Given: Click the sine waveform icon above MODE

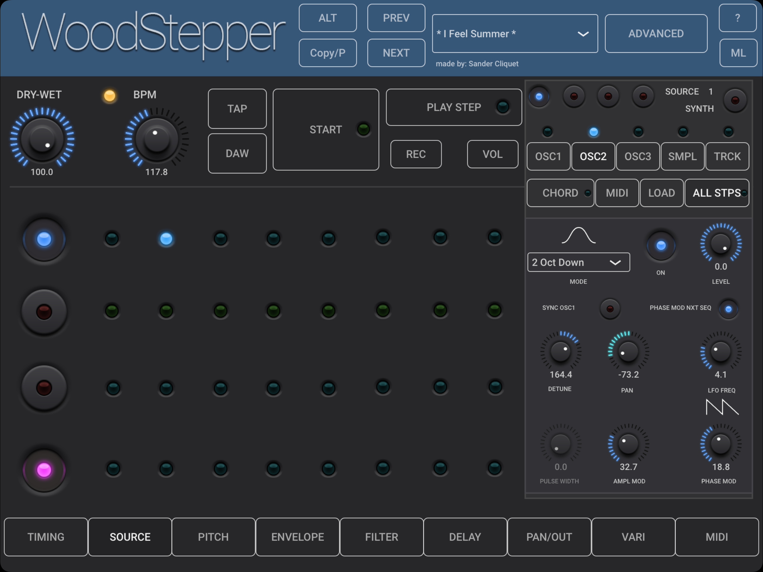Looking at the screenshot, I should (578, 236).
